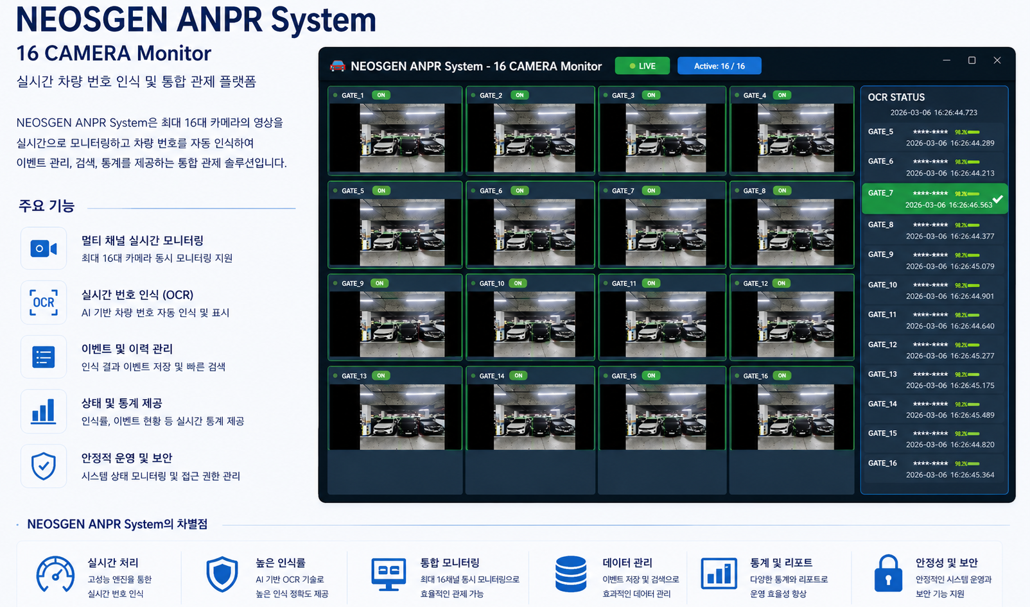Image resolution: width=1030 pixels, height=607 pixels.
Task: Toggle the GATE_6 ON switch
Action: coord(519,191)
